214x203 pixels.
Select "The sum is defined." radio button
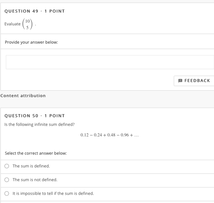coord(7,166)
